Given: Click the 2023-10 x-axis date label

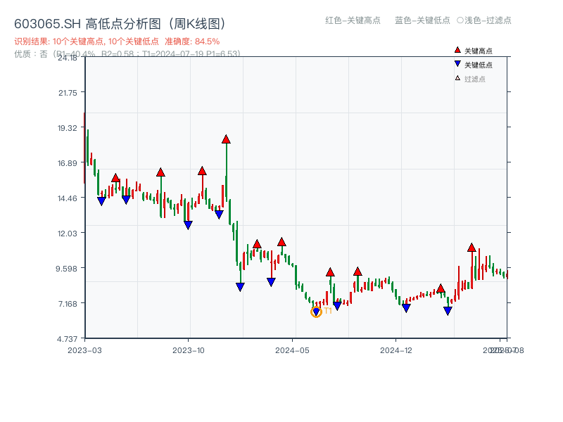Looking at the screenshot, I should [x=189, y=350].
